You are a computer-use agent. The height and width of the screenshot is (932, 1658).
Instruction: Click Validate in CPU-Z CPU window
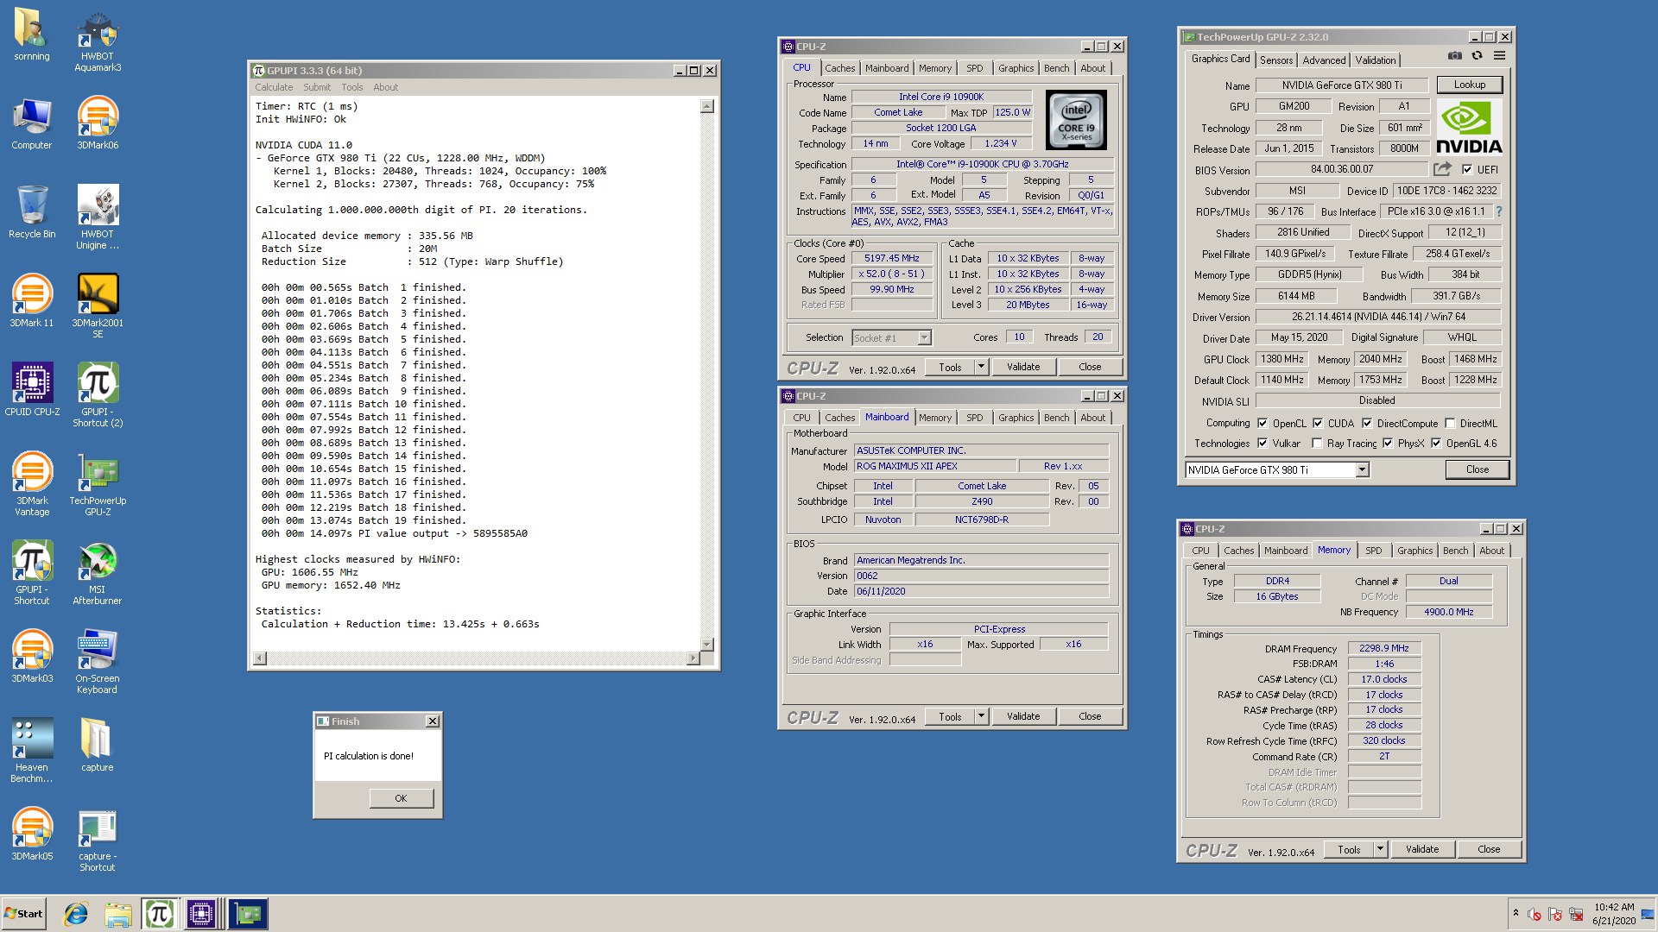click(1023, 367)
